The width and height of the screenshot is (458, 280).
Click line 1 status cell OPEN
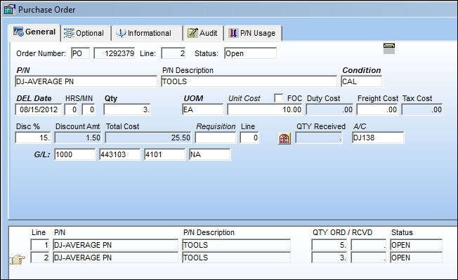[x=417, y=245]
